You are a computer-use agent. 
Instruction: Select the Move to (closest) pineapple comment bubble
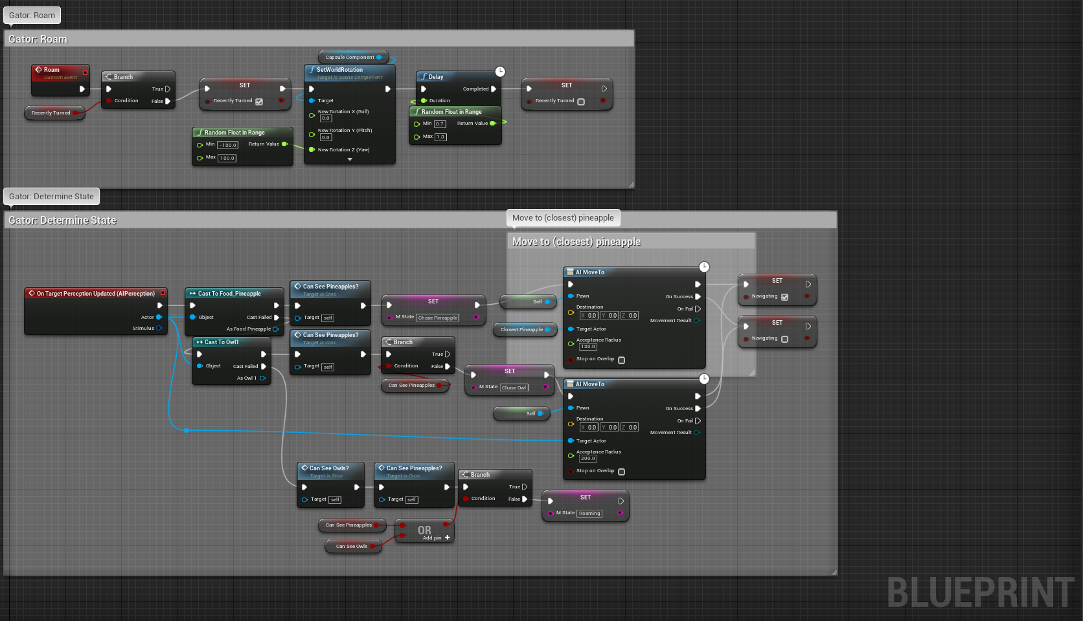pyautogui.click(x=563, y=218)
